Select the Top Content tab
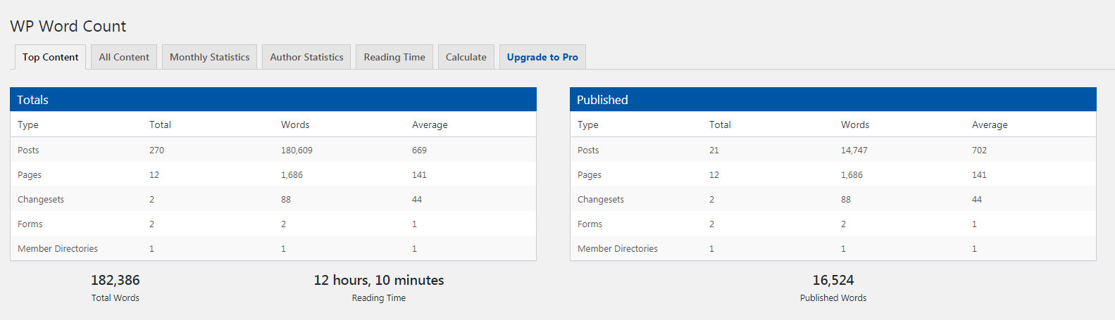1115x320 pixels. click(51, 57)
